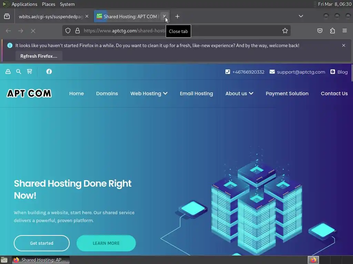The image size is (353, 264).
Task: Email support@aptctg.com link
Action: (x=301, y=72)
